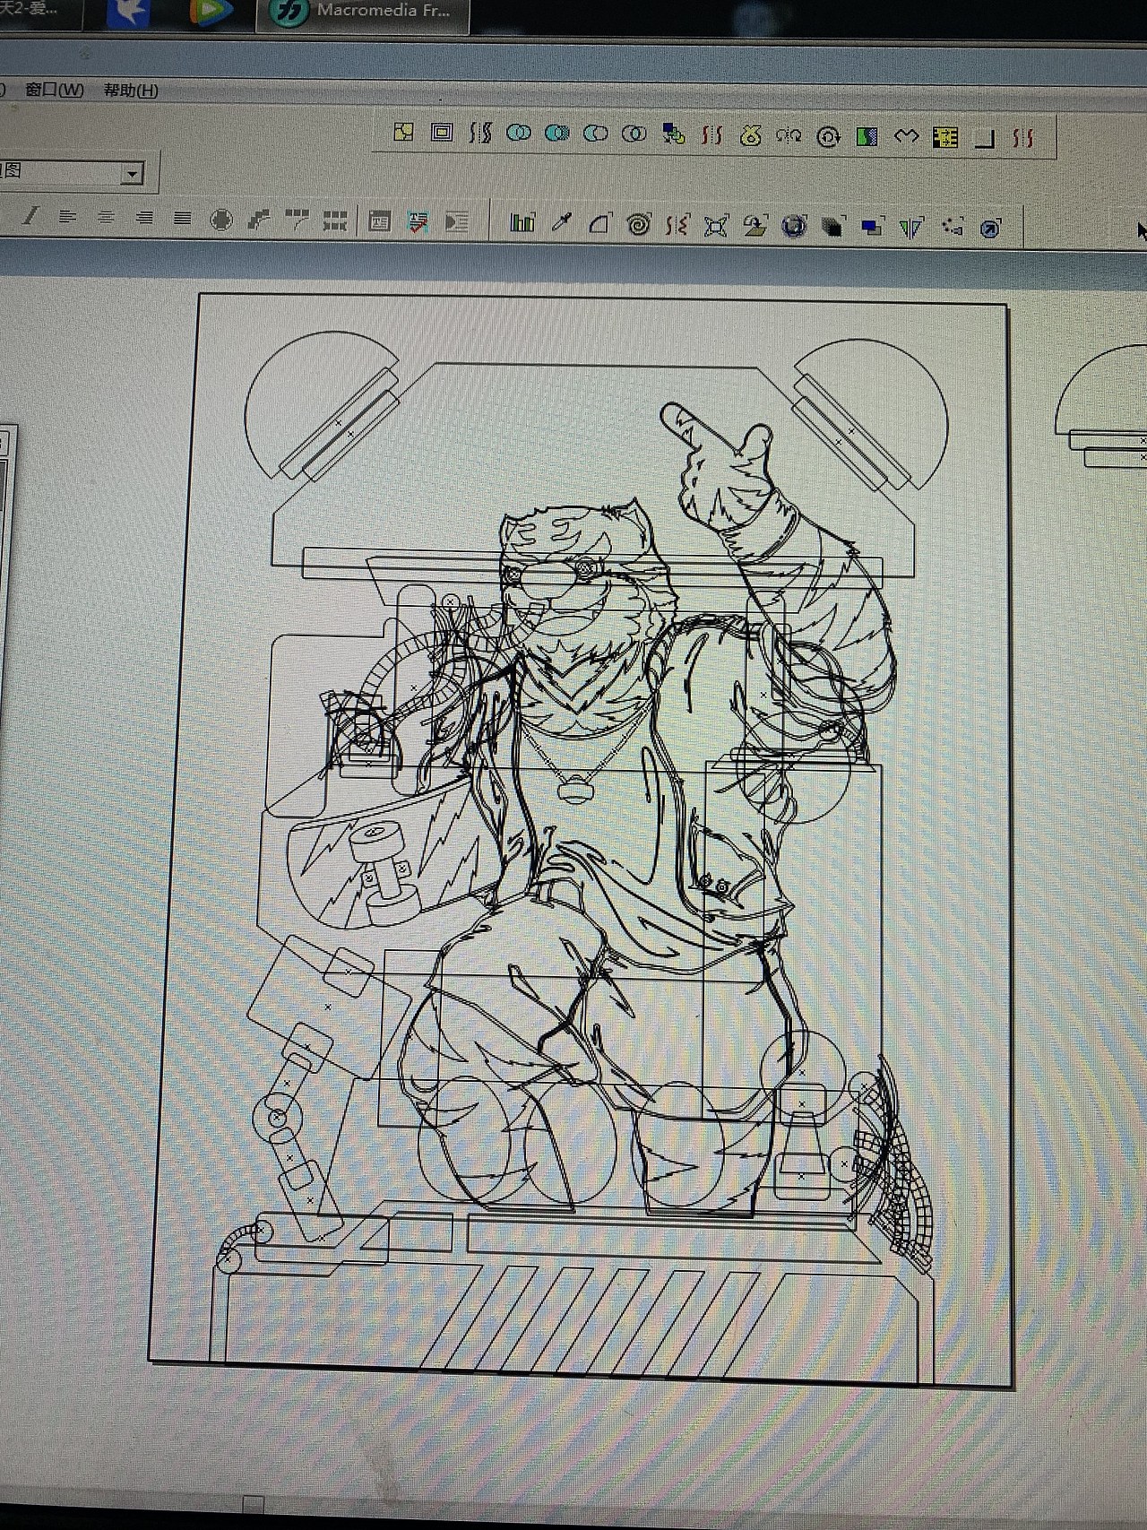Click the stair-step text flow icon
The width and height of the screenshot is (1147, 1530).
pyautogui.click(x=259, y=220)
